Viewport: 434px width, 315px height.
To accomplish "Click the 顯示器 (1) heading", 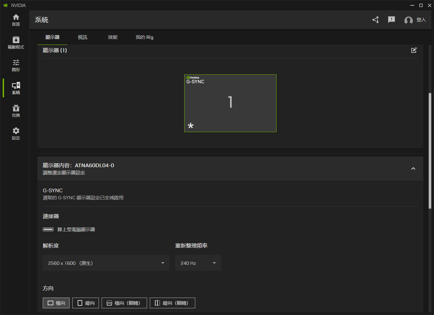I will [55, 50].
